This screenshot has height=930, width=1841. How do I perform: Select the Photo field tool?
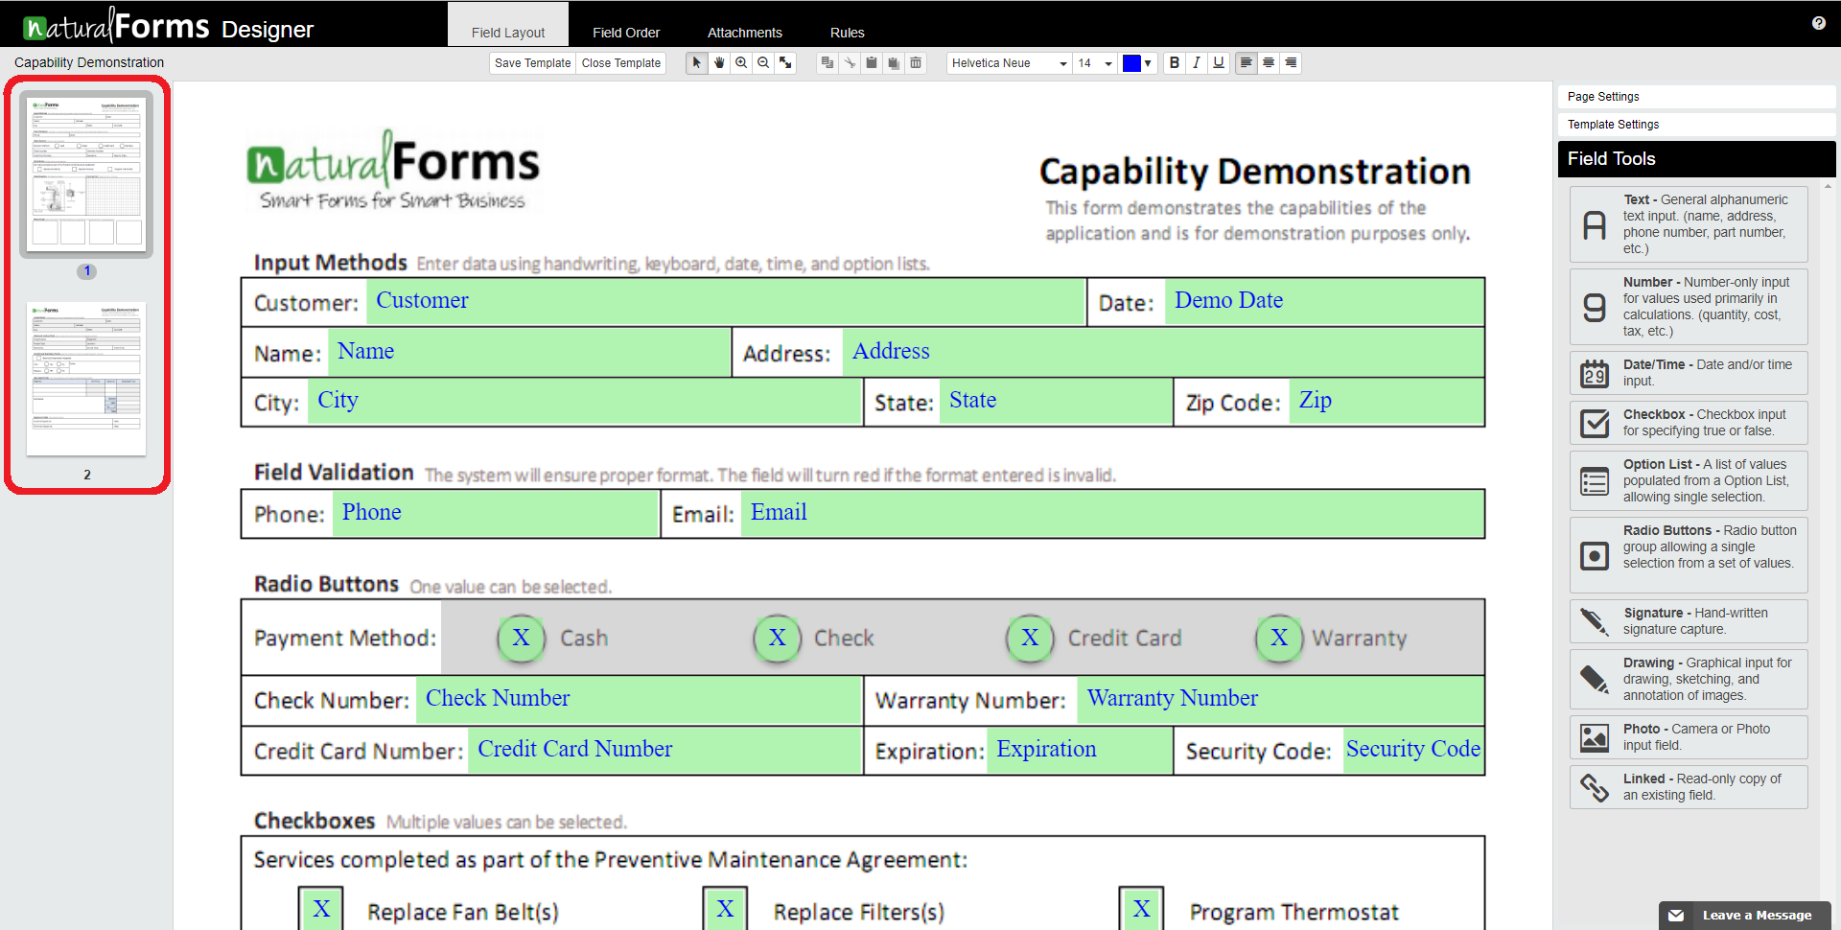tap(1689, 737)
